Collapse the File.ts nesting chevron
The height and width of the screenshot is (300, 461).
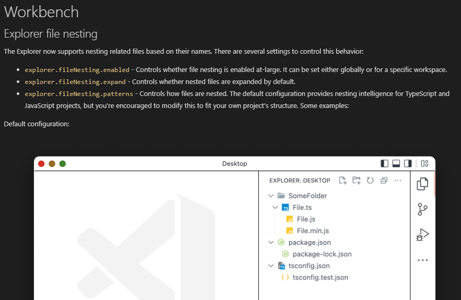coord(275,208)
